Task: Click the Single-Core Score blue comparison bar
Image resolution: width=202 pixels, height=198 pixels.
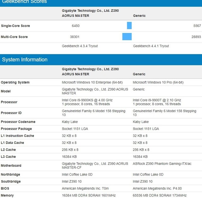Action: click(129, 26)
